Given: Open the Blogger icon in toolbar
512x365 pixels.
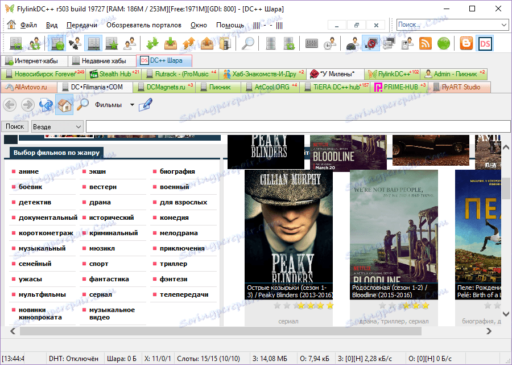Looking at the screenshot, I should click(x=466, y=43).
